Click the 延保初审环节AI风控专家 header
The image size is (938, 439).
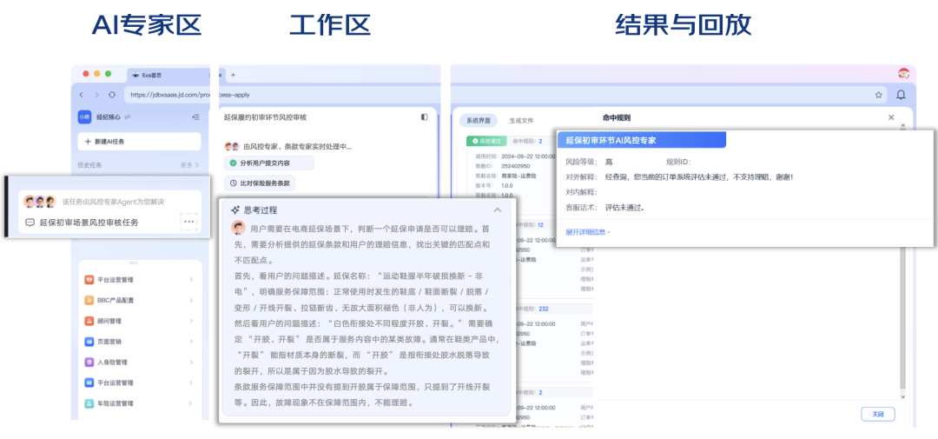641,140
